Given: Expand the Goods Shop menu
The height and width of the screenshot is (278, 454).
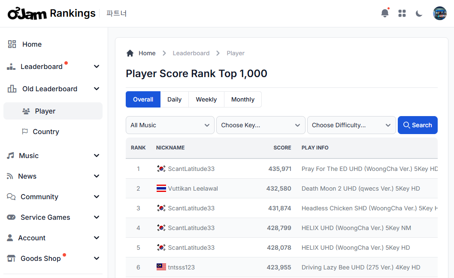Looking at the screenshot, I should [x=53, y=258].
